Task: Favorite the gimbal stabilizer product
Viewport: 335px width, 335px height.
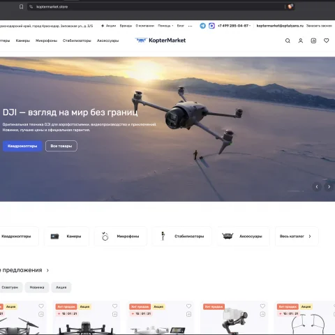Action: pos(262,306)
